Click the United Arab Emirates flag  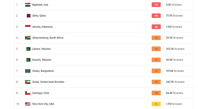pyautogui.click(x=28, y=82)
